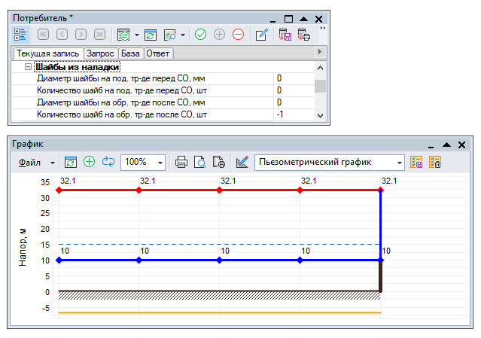
Task: Click the refresh icon in Потребитель toolbar
Action: 150,35
